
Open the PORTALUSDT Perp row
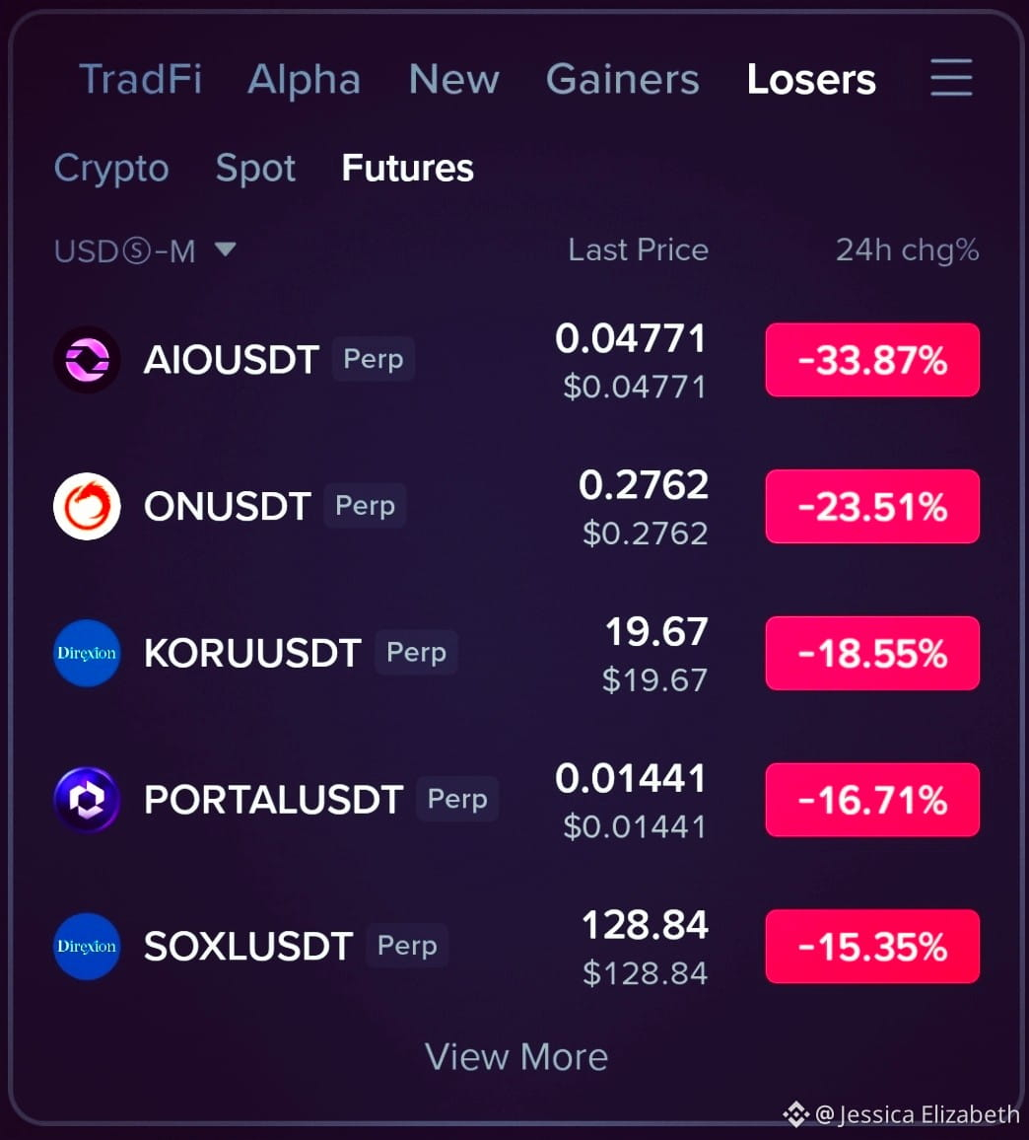(x=515, y=800)
